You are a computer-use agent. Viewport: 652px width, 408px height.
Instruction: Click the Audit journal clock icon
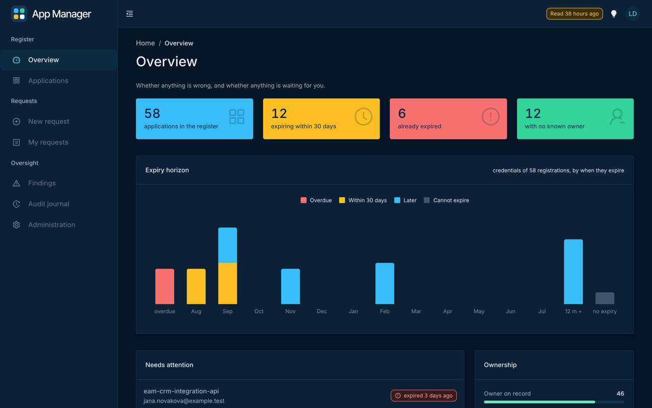click(x=16, y=204)
